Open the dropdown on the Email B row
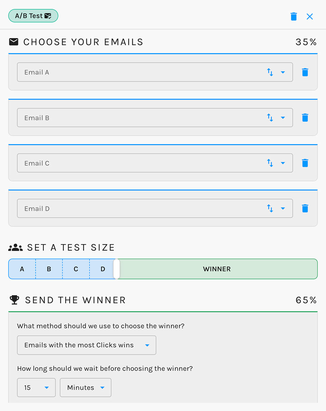This screenshot has width=326, height=411. 283,117
